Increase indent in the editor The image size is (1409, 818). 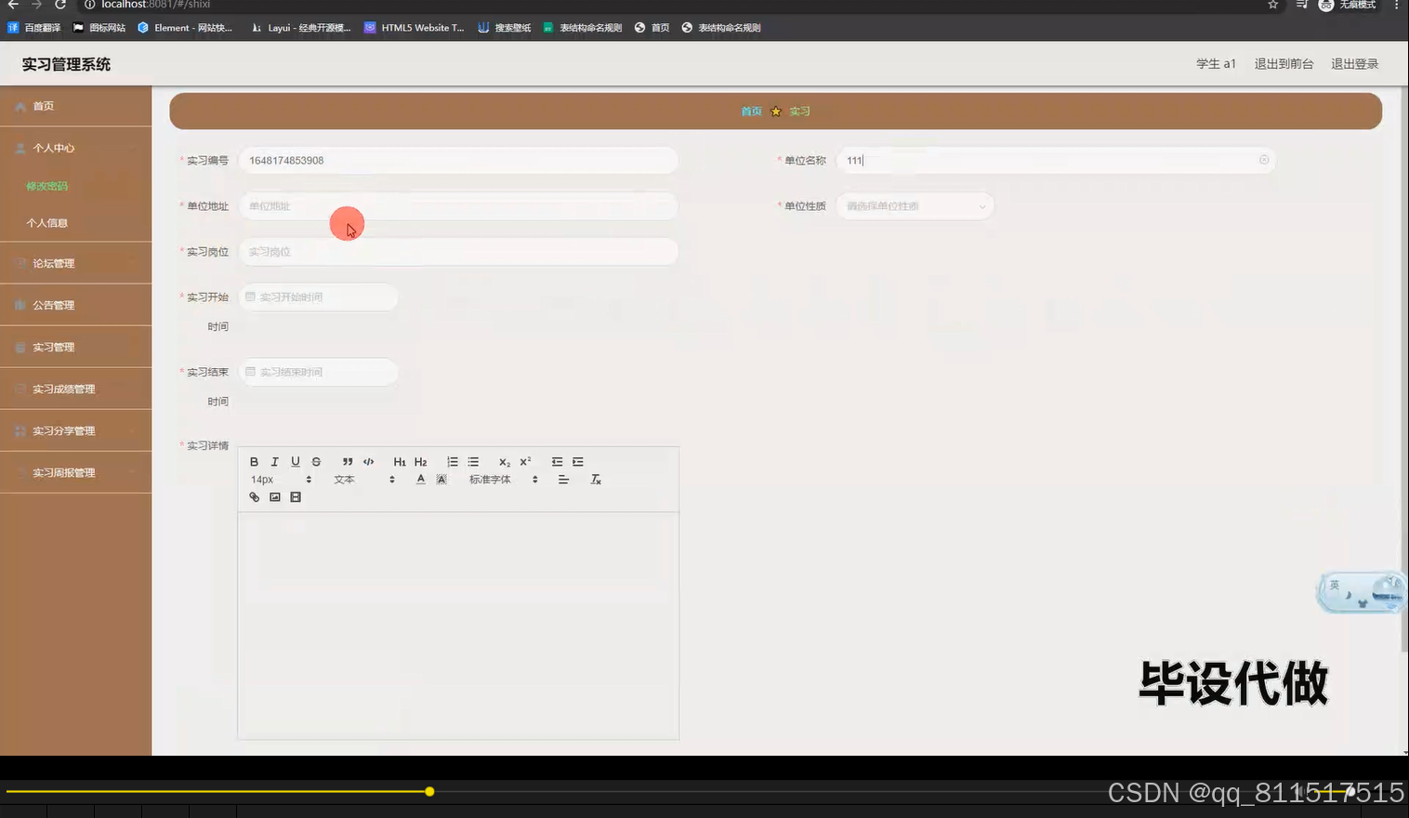tap(578, 462)
